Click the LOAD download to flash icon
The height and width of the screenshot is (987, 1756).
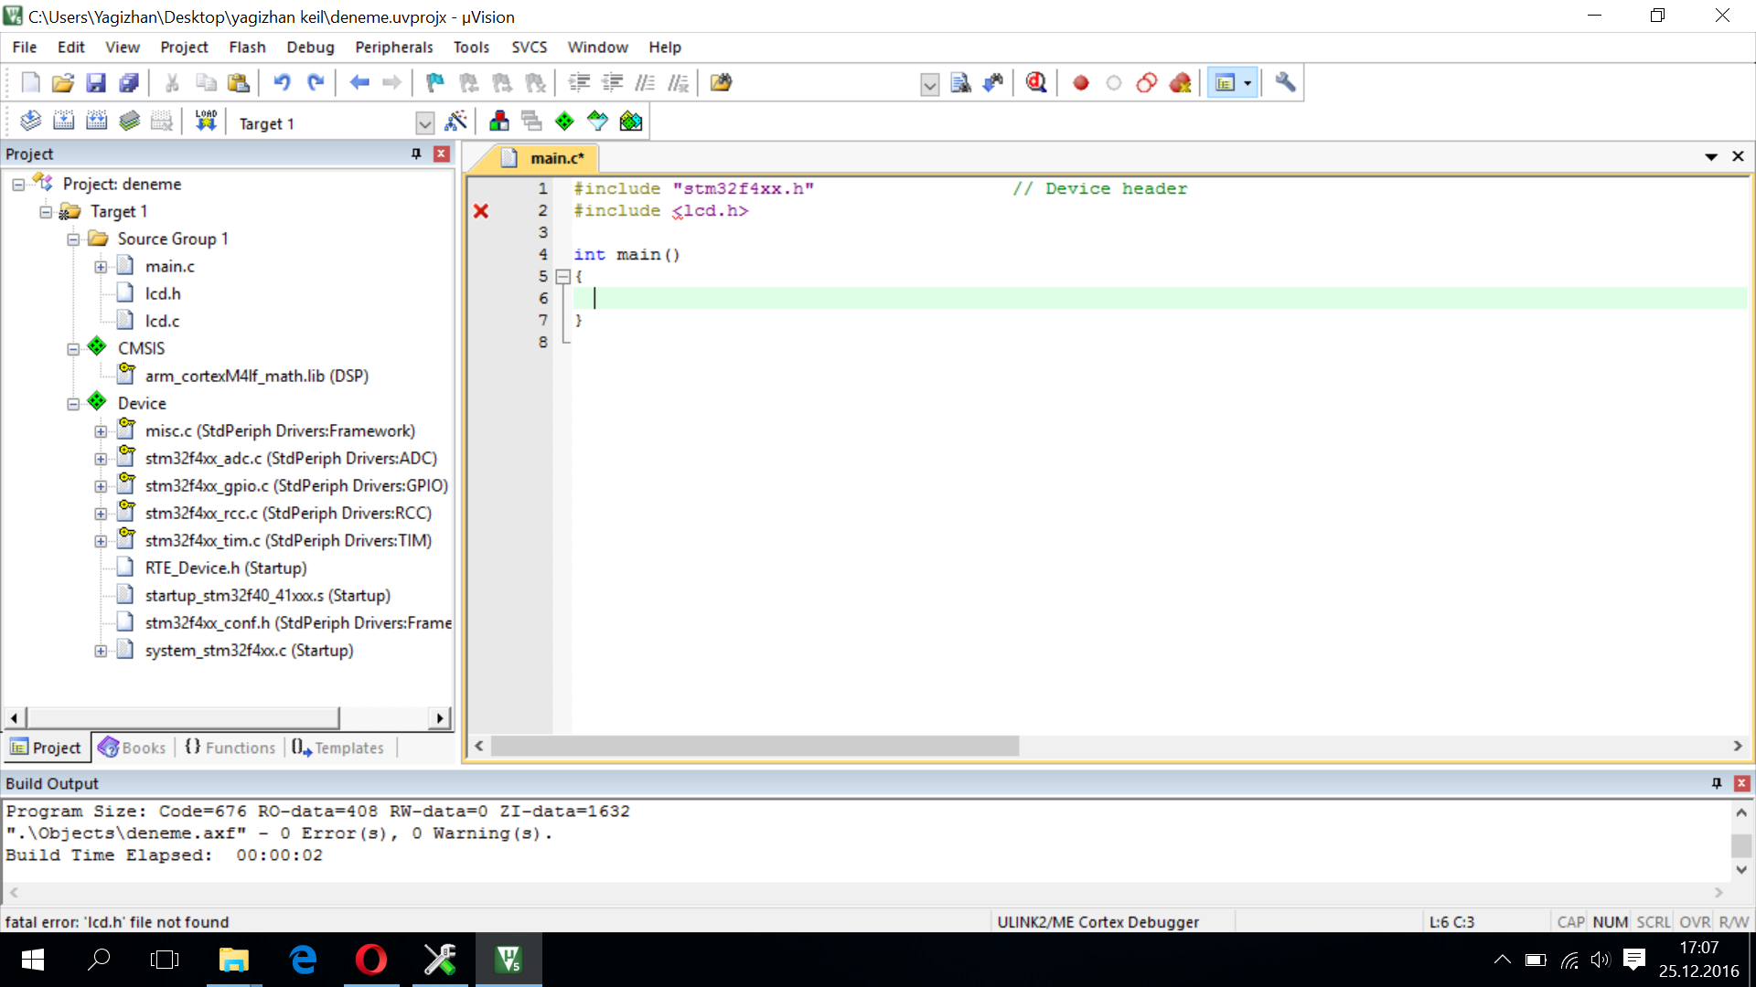[x=206, y=122]
